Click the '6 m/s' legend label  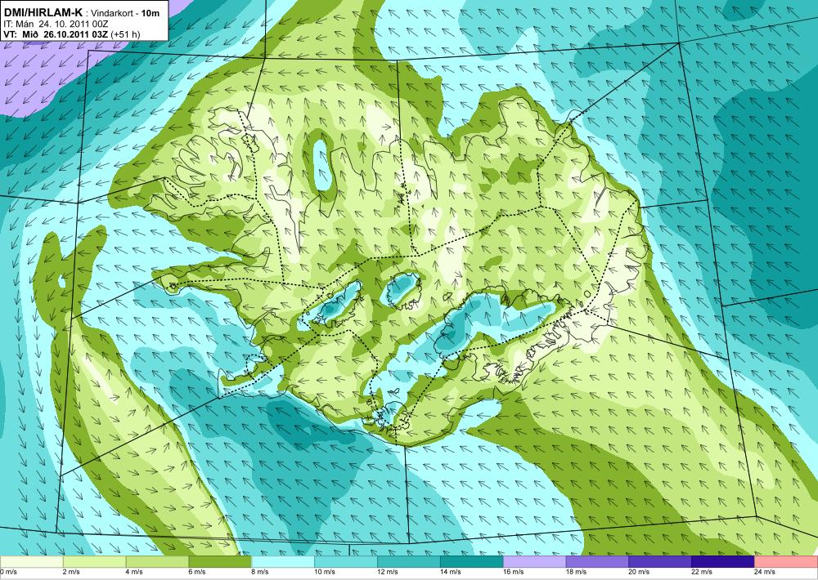[196, 572]
